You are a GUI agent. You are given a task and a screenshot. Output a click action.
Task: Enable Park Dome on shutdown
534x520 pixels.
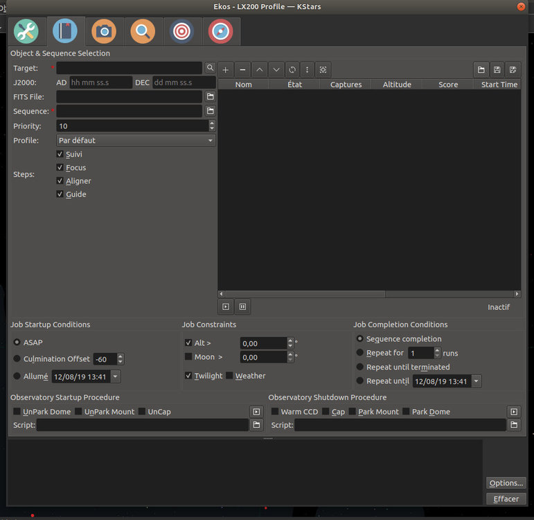(x=406, y=411)
